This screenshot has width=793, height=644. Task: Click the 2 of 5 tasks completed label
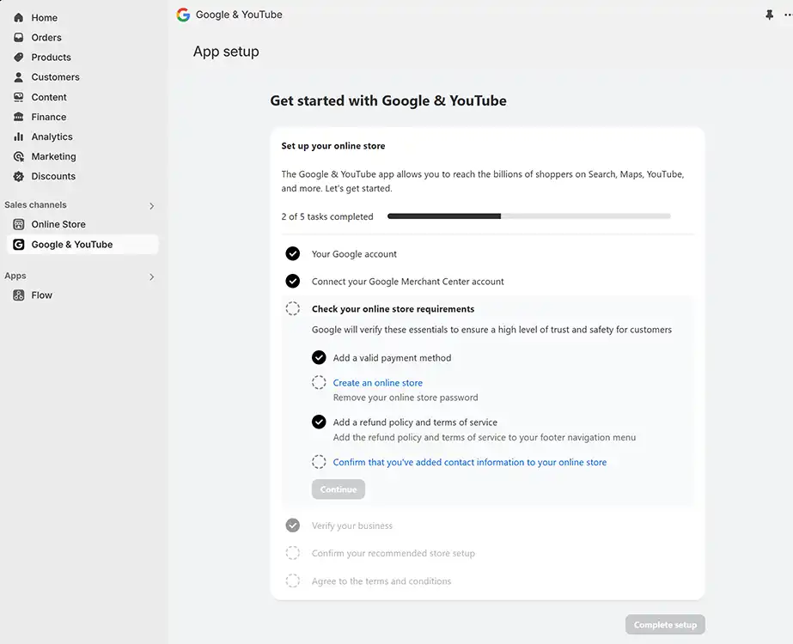point(327,216)
